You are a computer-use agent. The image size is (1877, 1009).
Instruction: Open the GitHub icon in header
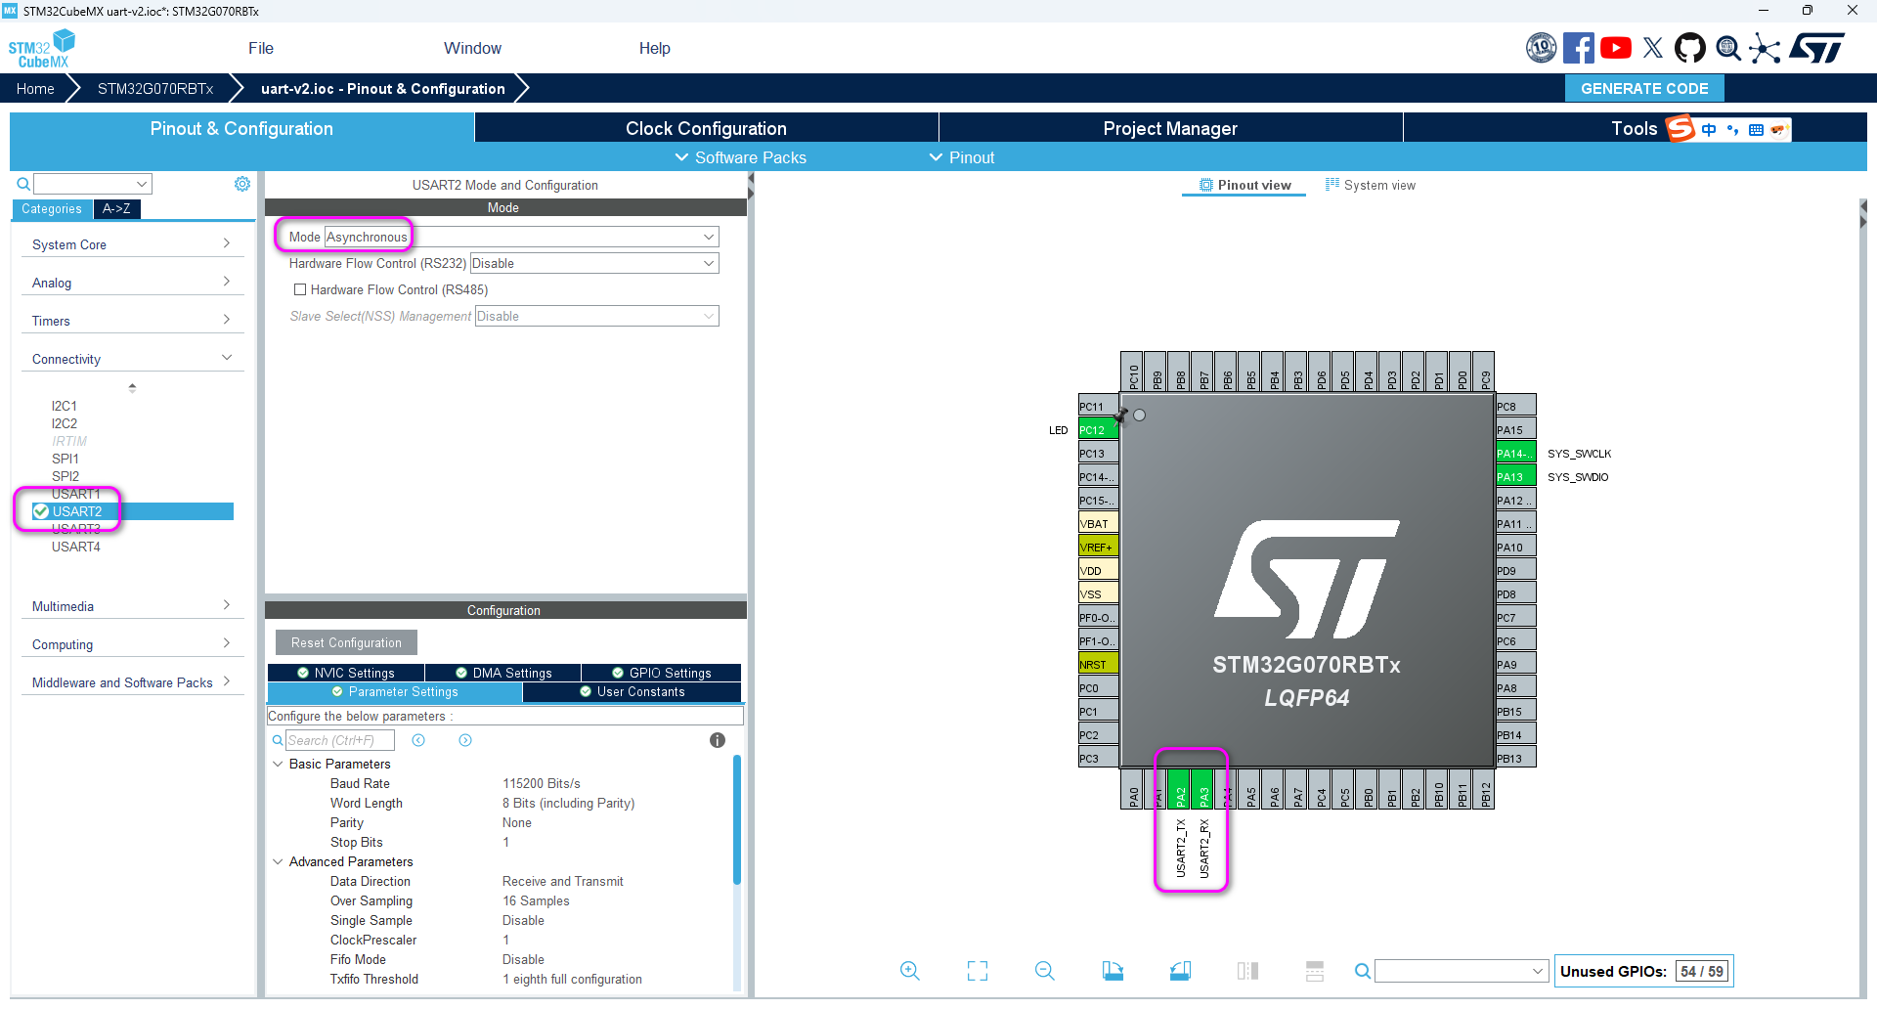1690,48
